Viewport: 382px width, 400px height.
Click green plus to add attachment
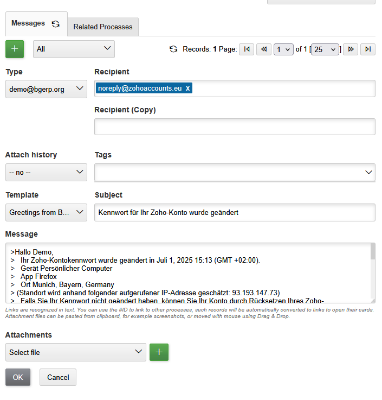(159, 352)
